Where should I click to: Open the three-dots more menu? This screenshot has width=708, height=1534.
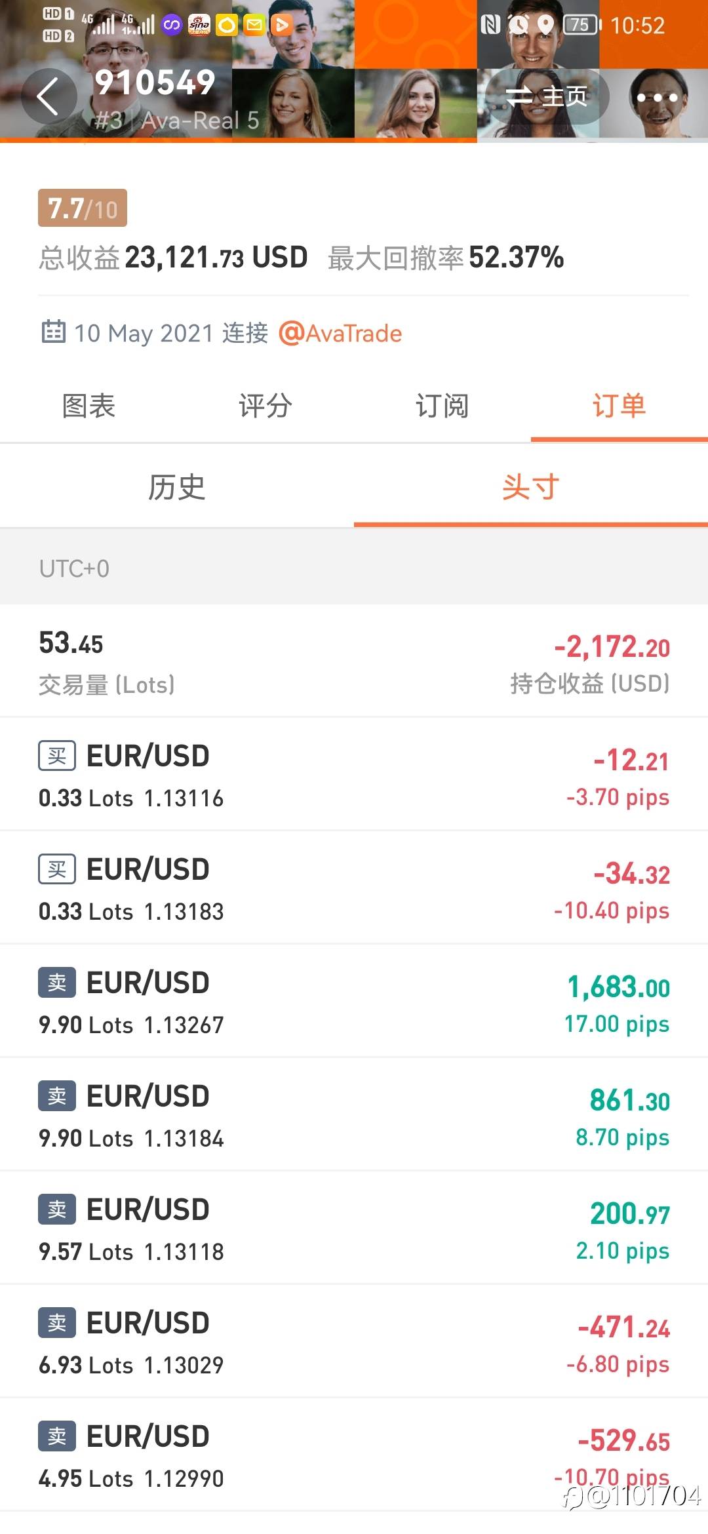point(657,97)
